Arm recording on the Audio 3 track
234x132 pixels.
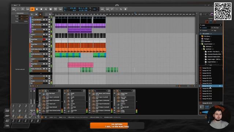point(44,34)
